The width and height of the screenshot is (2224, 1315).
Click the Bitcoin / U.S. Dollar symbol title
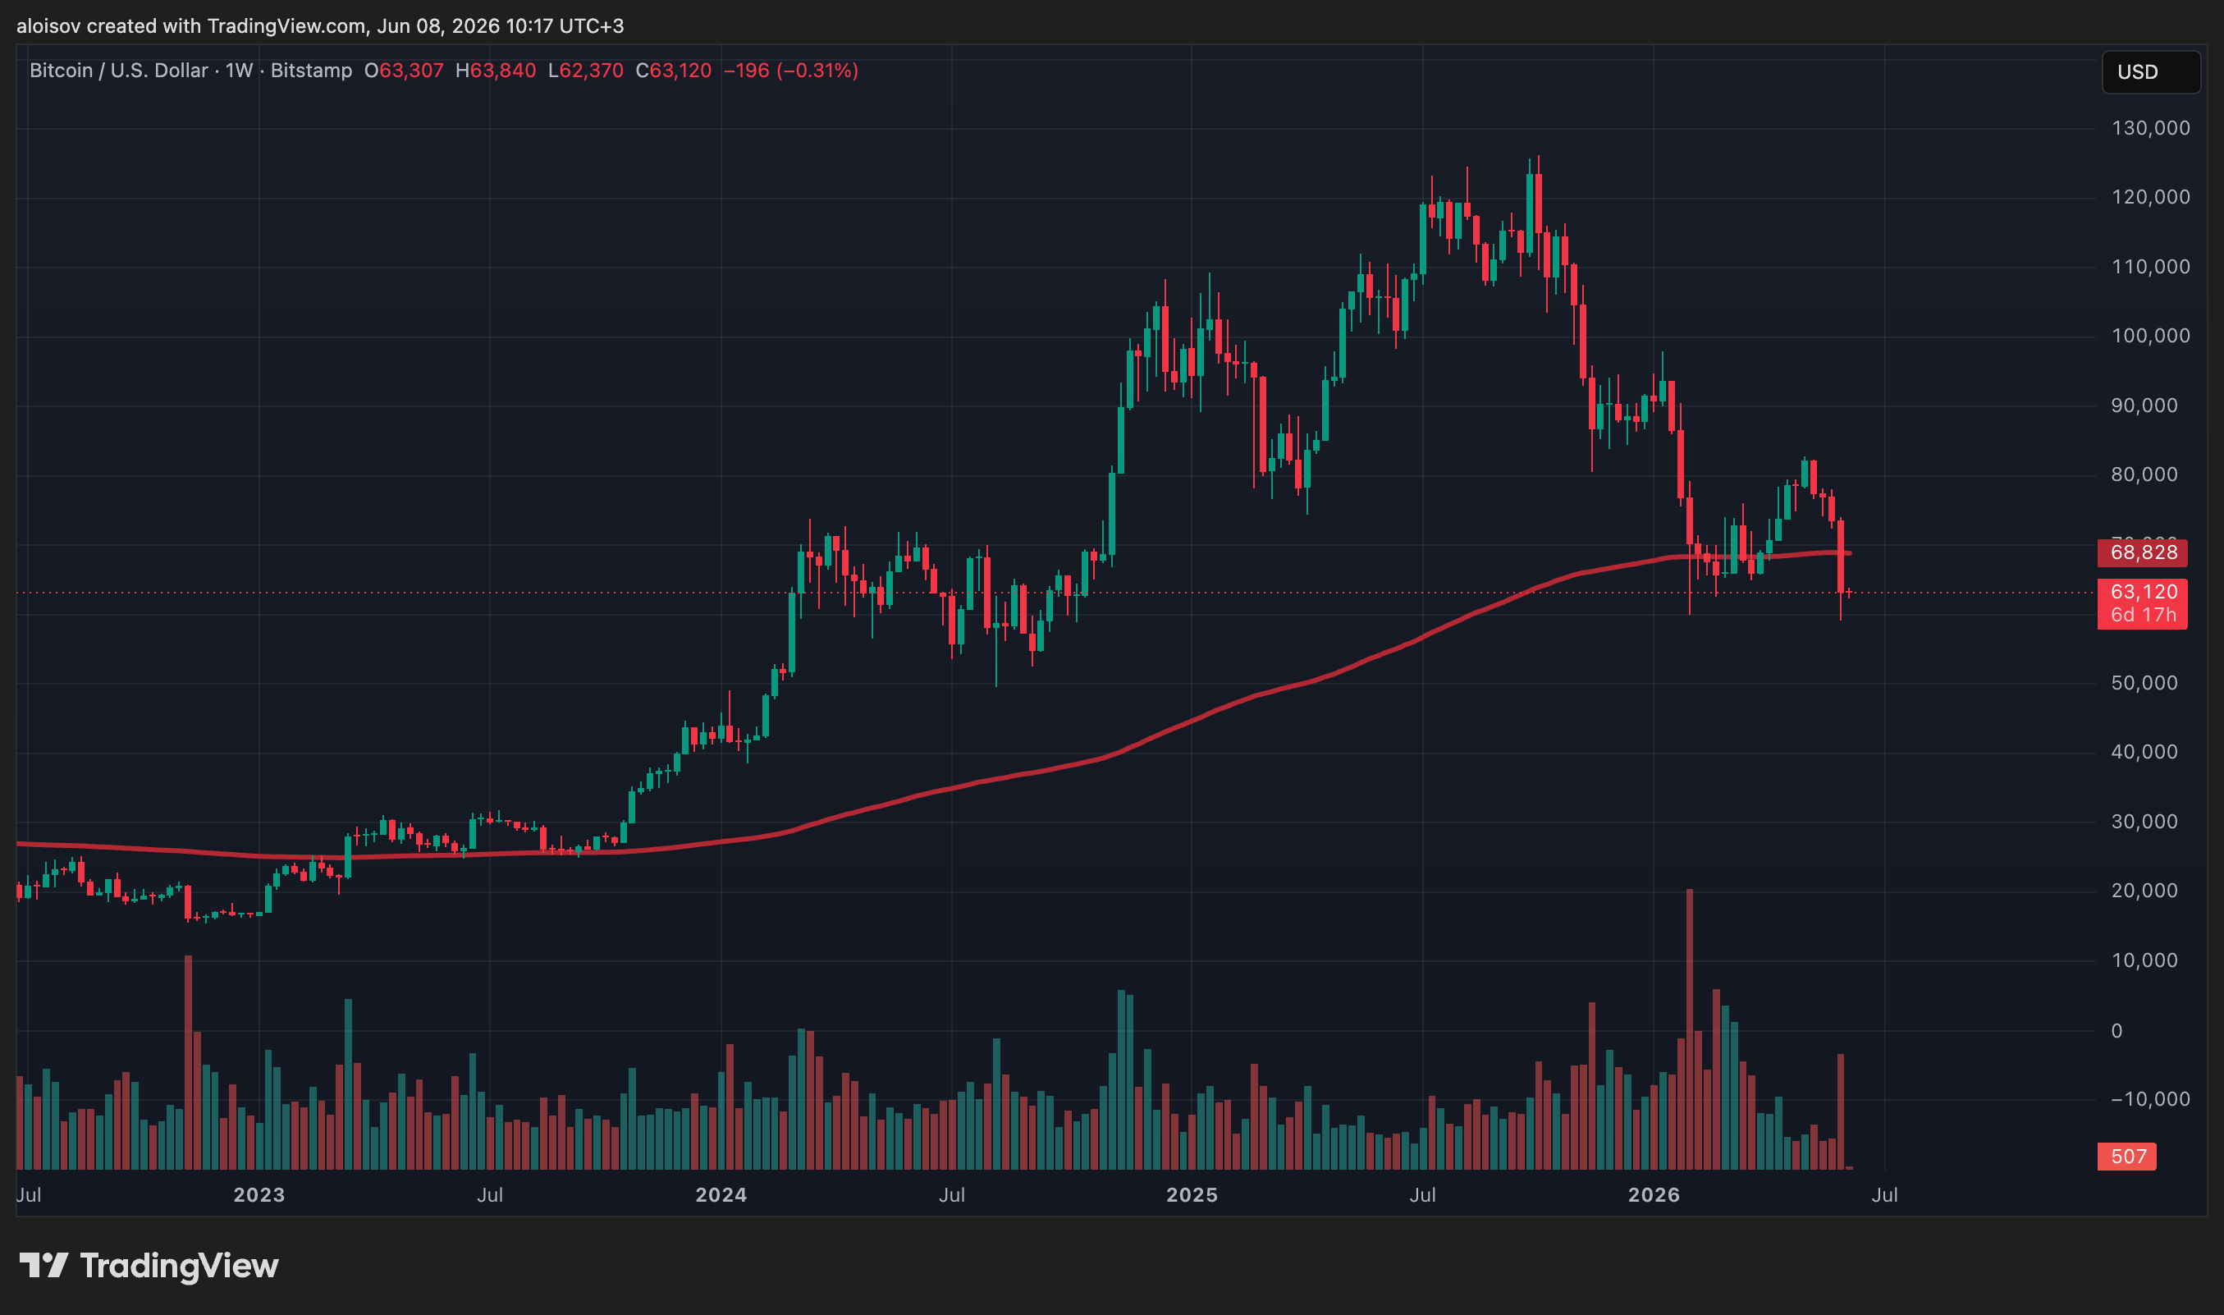[x=119, y=71]
